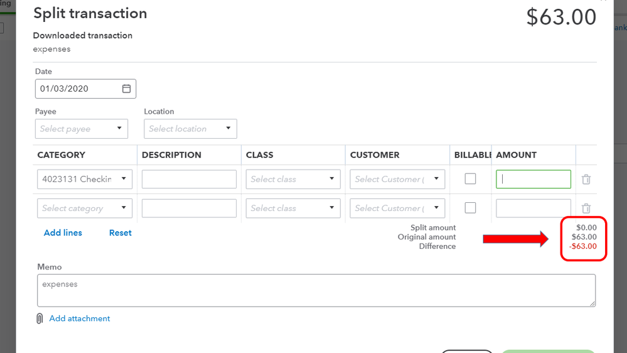Click the paperclip attachment icon
This screenshot has height=353, width=627.
[40, 318]
